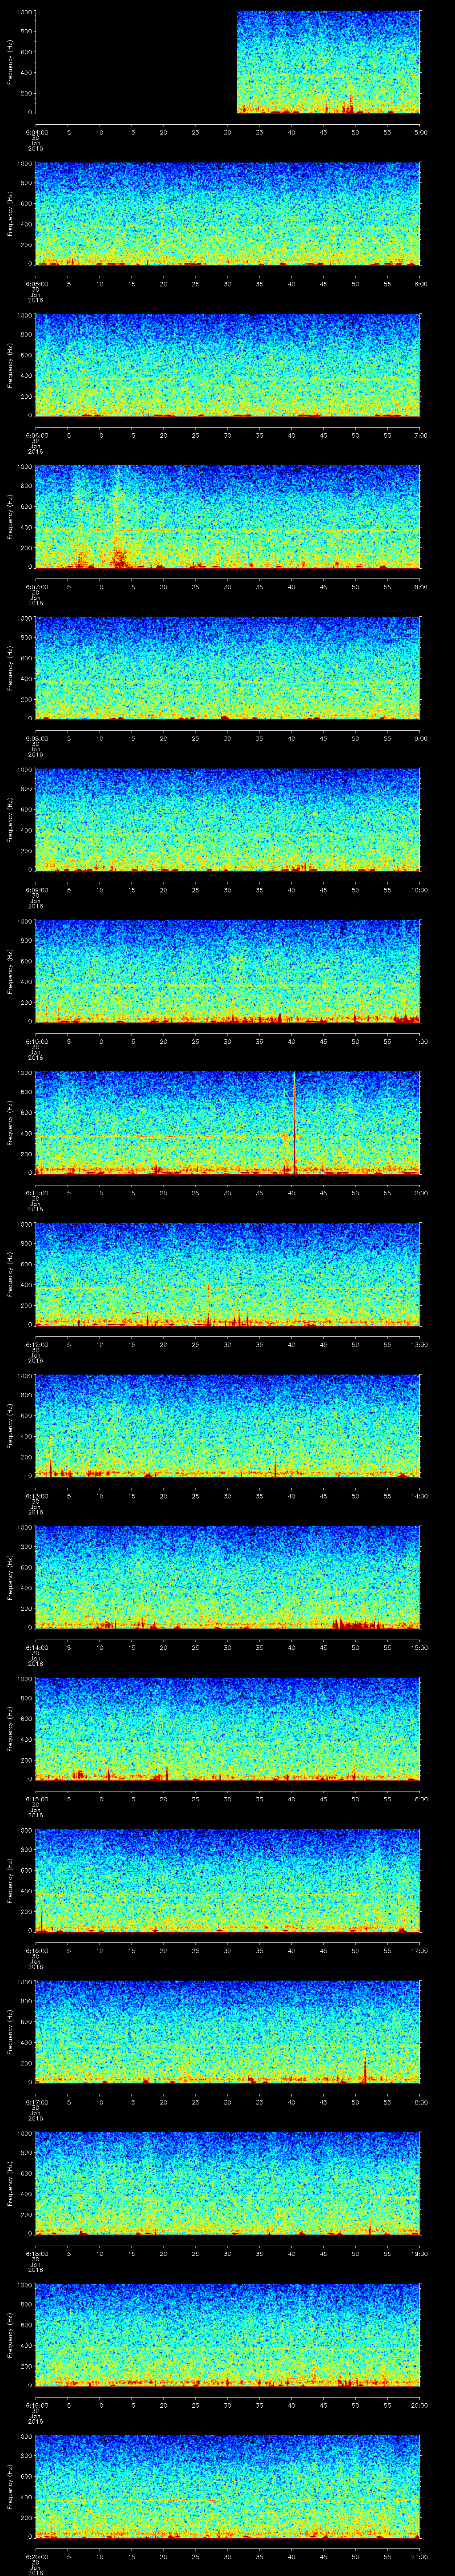Click the end-of-axis label 15:00
The width and height of the screenshot is (455, 2576).
click(x=419, y=1647)
